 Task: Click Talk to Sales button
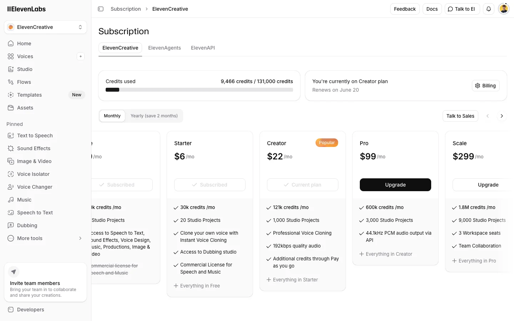[460, 116]
